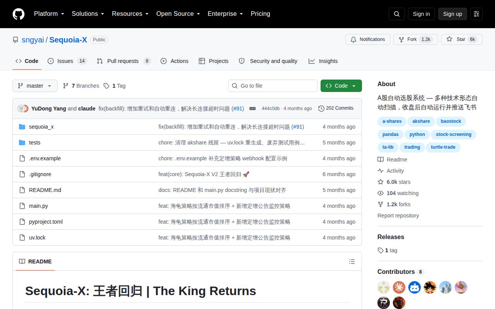
Task: Expand the Solutions menu
Action: click(88, 14)
